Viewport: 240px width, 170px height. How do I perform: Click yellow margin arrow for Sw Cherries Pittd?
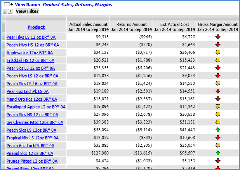tap(217, 122)
